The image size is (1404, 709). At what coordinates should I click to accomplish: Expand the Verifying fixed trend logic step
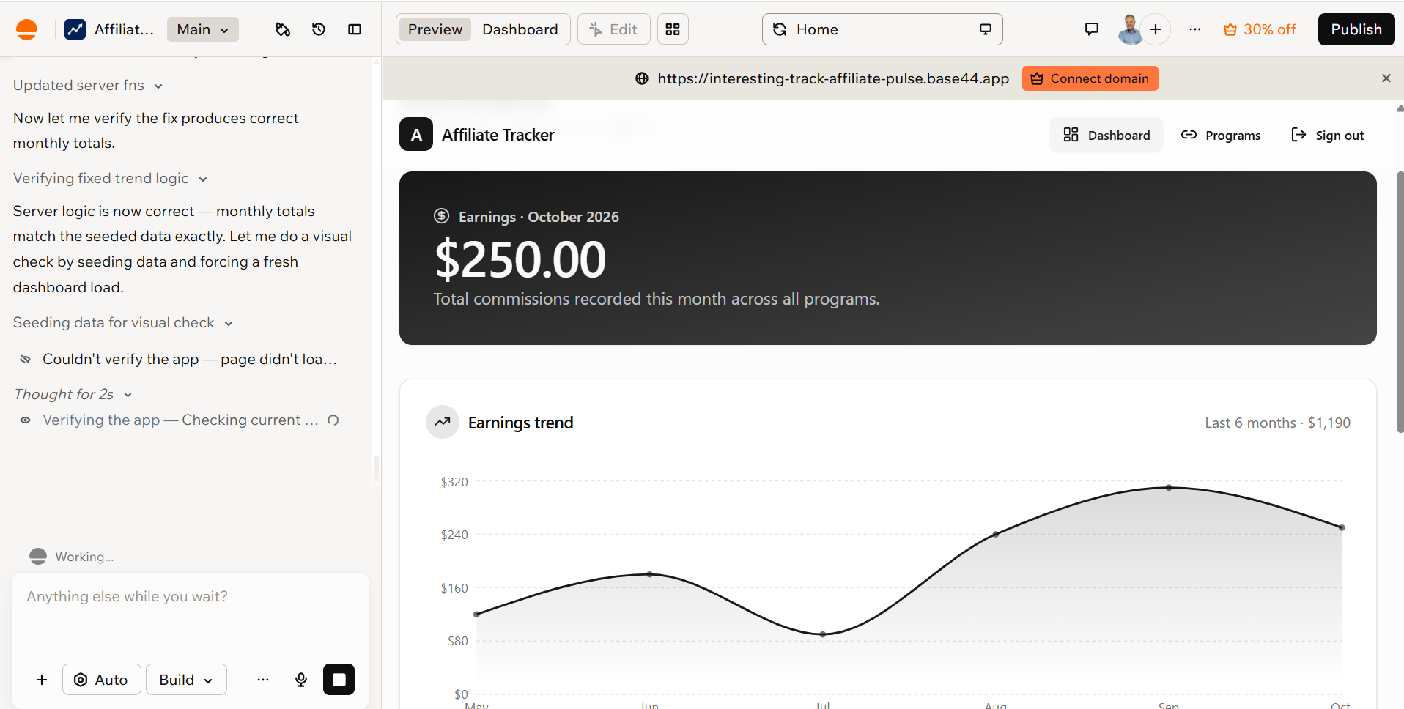111,179
